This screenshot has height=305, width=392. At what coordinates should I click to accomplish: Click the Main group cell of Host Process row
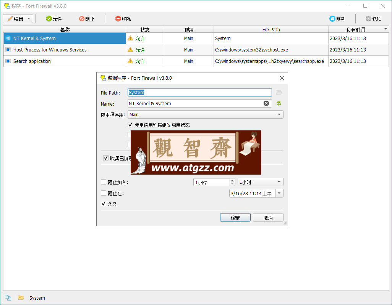coord(189,50)
